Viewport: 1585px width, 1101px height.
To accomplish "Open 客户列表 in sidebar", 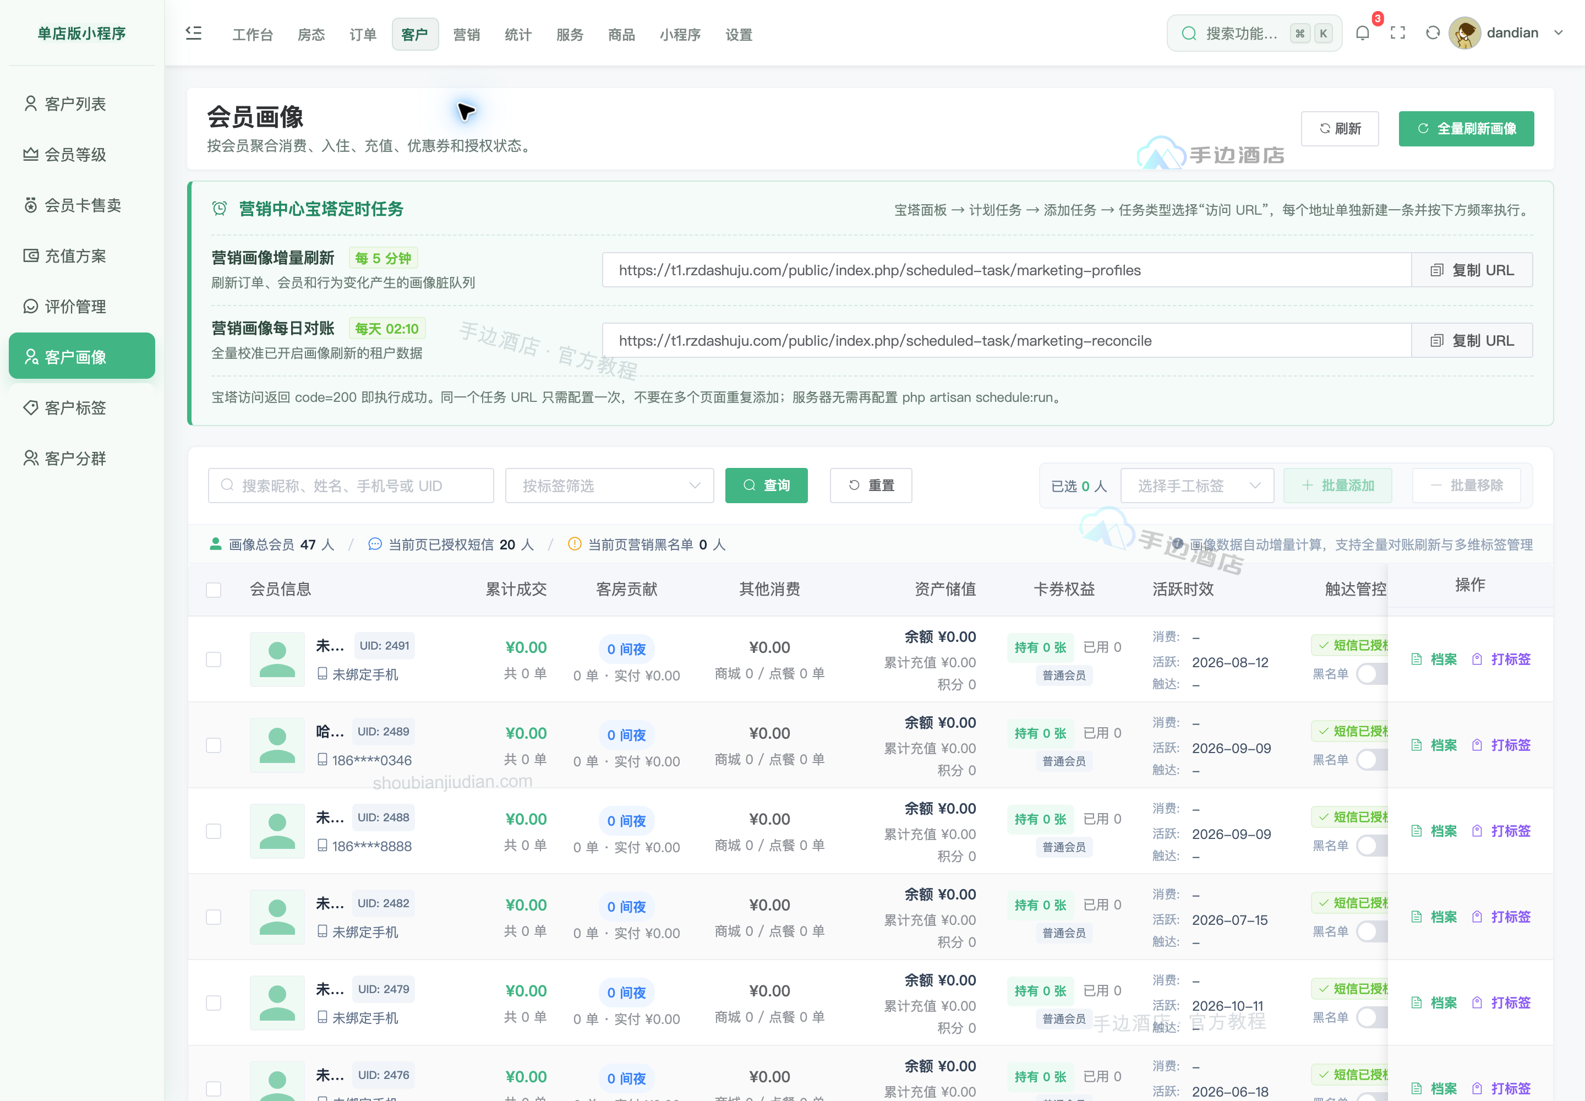I will [x=81, y=103].
